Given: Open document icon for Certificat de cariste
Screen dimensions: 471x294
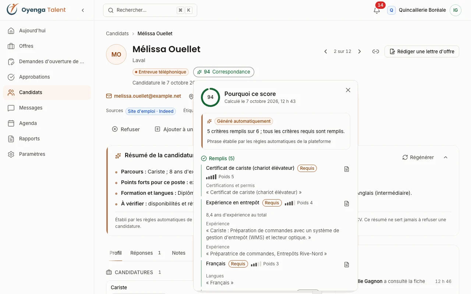Looking at the screenshot, I should (x=346, y=169).
